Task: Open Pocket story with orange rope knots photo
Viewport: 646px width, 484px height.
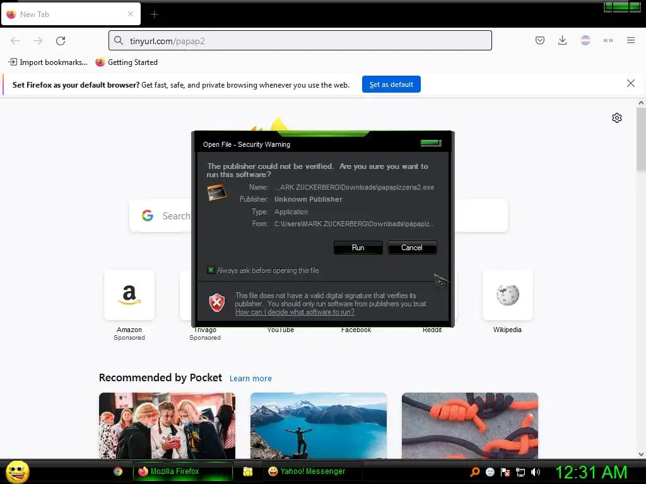Action: 469,425
